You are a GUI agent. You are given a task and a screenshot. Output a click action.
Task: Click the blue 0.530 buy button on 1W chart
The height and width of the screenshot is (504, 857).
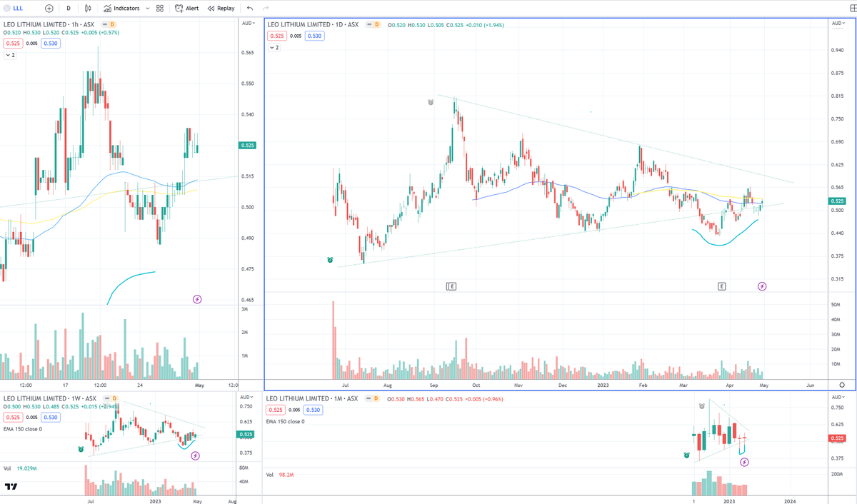pyautogui.click(x=50, y=418)
